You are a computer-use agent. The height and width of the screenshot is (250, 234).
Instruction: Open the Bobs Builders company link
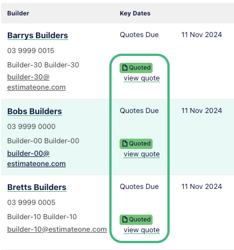[x=35, y=111]
